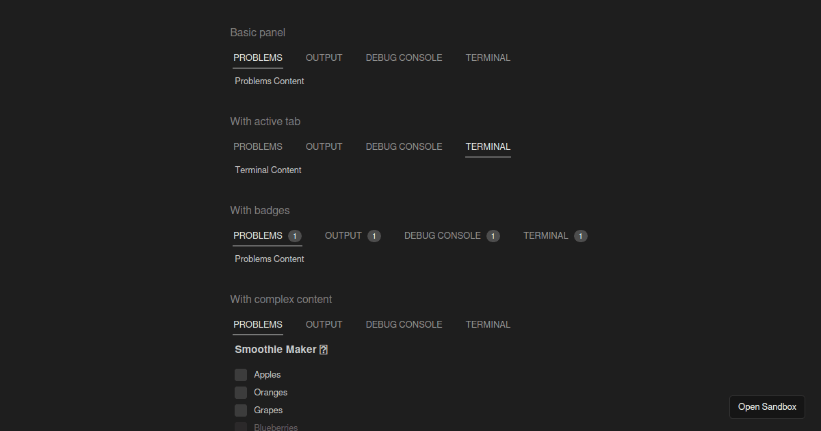Select OUTPUT in the With badges section
This screenshot has width=821, height=431.
tap(343, 235)
